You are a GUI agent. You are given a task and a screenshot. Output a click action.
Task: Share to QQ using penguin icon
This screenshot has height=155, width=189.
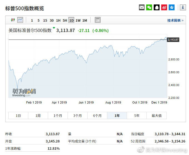156,8
